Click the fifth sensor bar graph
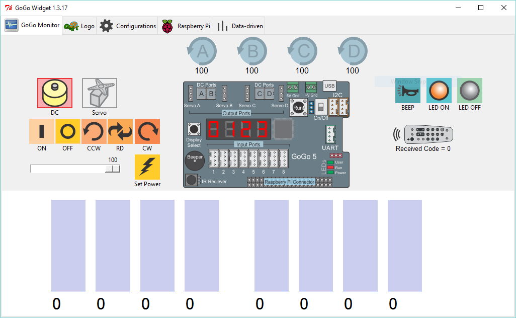Screen dimensions: 516x318 click(x=272, y=246)
